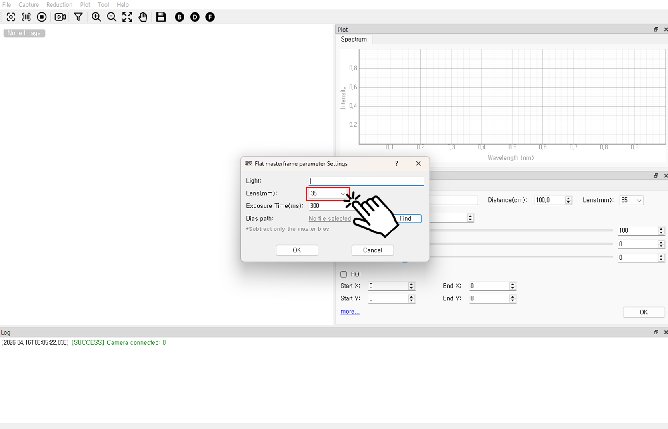Screen dimensions: 668x429
Task: Decrease Distance(cm) with down arrow
Action: (x=568, y=202)
